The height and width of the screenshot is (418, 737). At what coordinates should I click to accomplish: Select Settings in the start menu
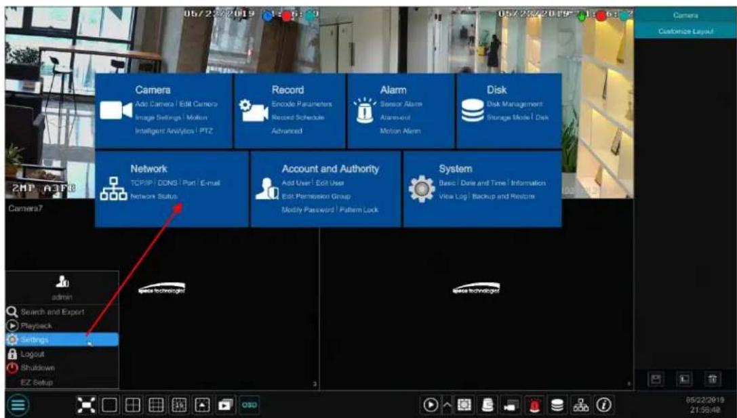pyautogui.click(x=62, y=339)
